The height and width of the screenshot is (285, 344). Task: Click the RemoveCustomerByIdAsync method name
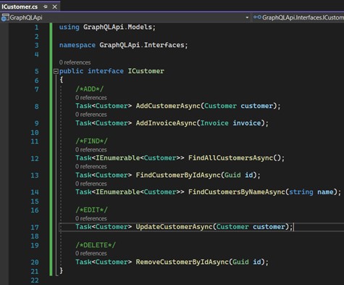coord(183,262)
